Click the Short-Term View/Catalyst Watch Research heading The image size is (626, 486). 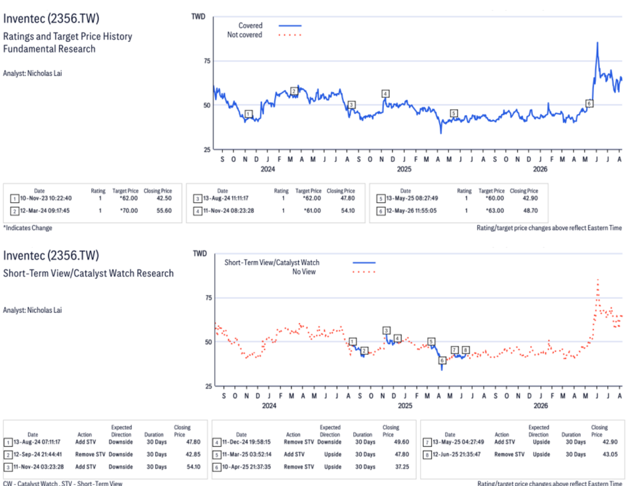click(x=88, y=274)
